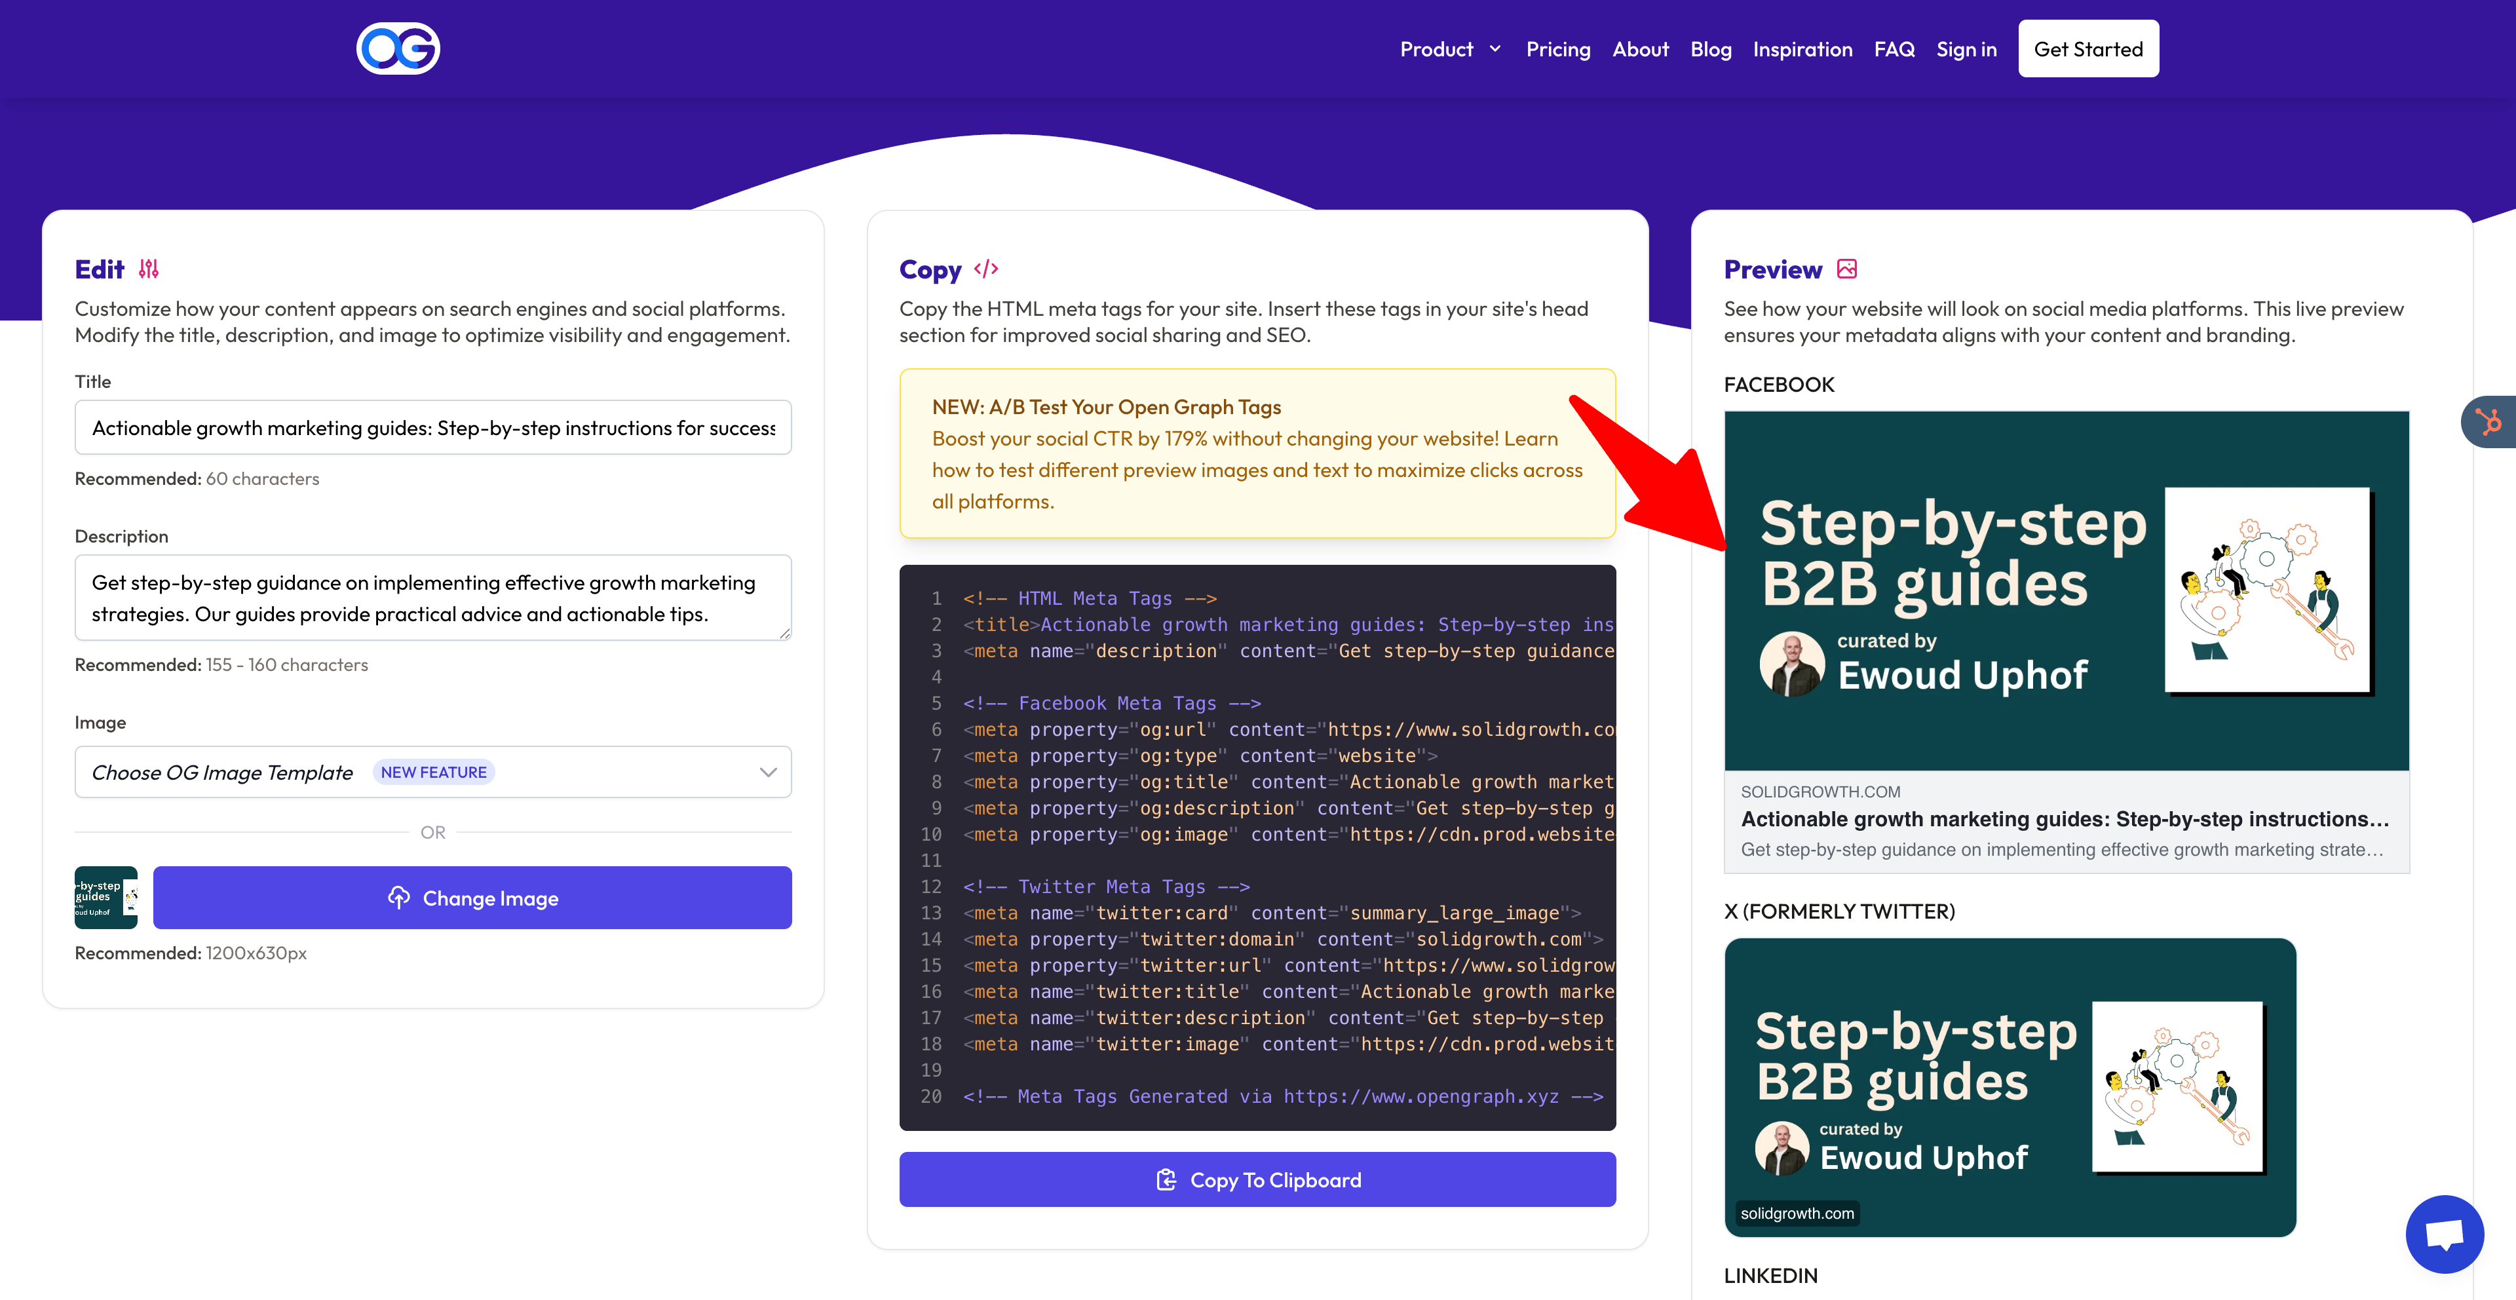Screen dimensions: 2516x1300
Task: Click the Copy code brackets icon
Action: tap(985, 269)
